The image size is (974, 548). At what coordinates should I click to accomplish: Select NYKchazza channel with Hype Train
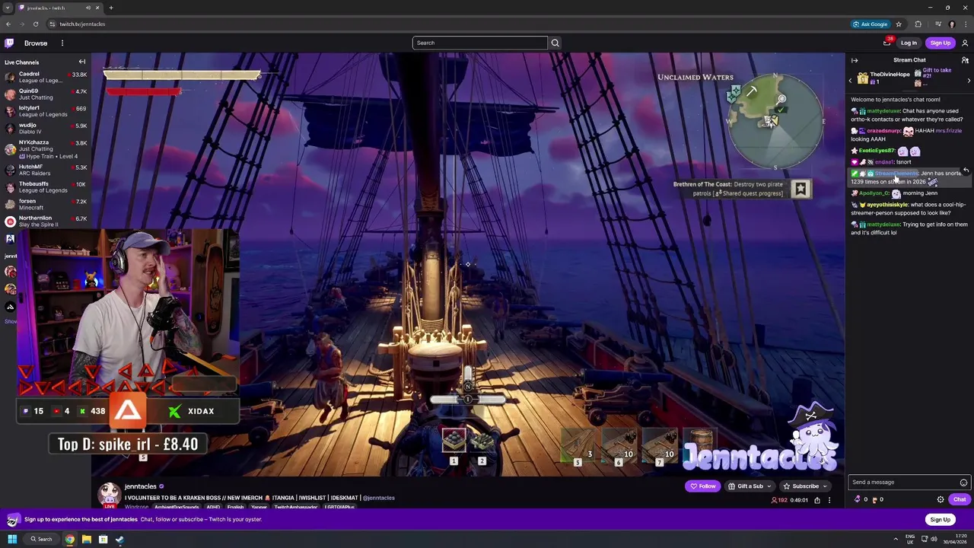(x=46, y=148)
